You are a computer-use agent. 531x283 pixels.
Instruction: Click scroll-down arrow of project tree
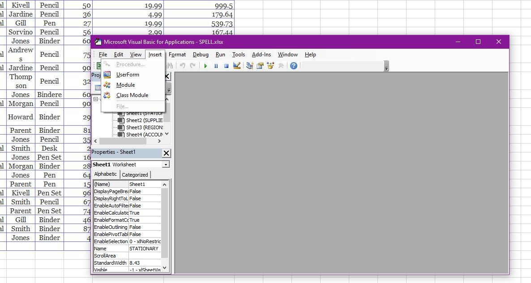point(167,134)
